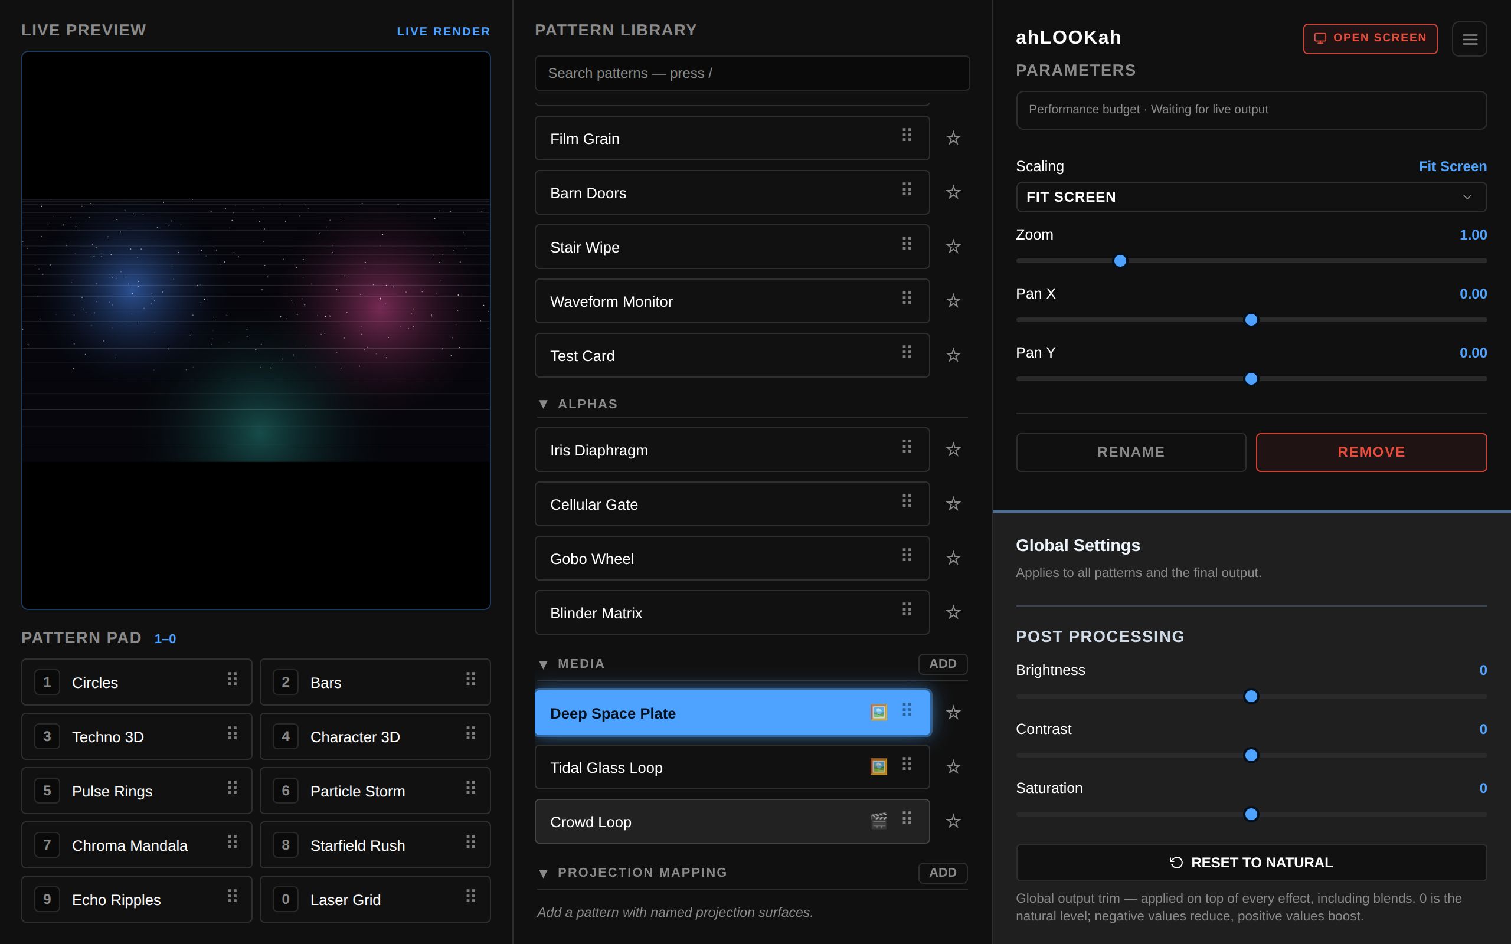Click Particle Storm pad drag handle
The height and width of the screenshot is (944, 1511).
pyautogui.click(x=471, y=787)
